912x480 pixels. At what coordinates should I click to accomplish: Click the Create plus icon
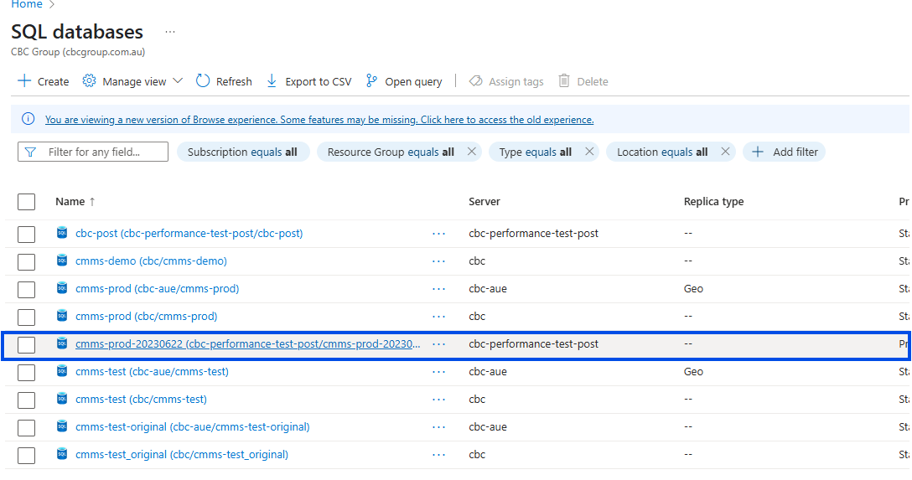click(x=24, y=81)
